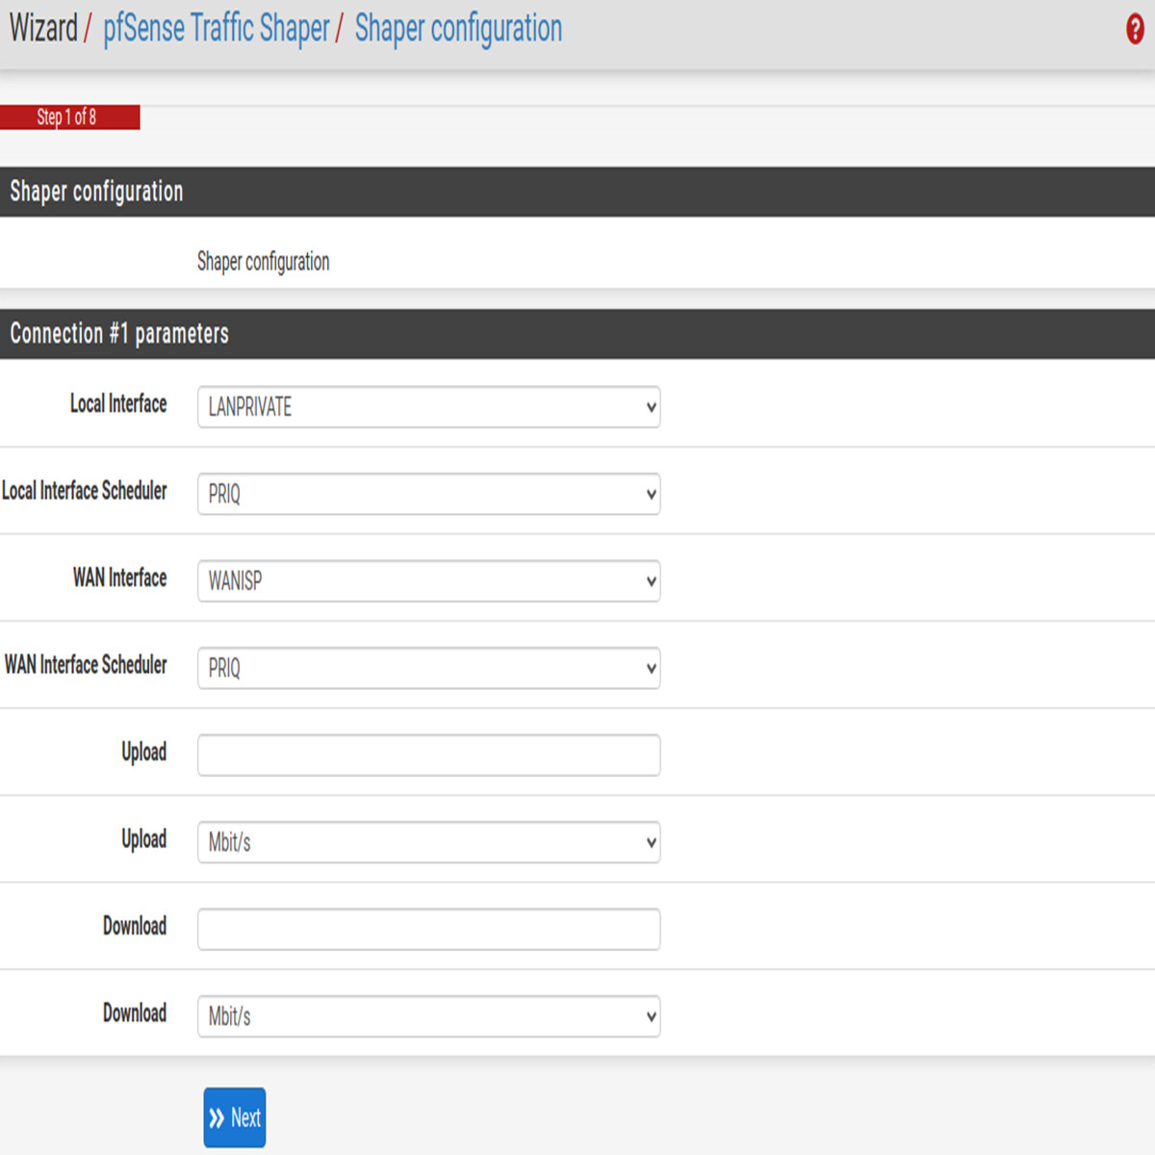1155x1155 pixels.
Task: Click the WAN Interface label
Action: point(120,578)
